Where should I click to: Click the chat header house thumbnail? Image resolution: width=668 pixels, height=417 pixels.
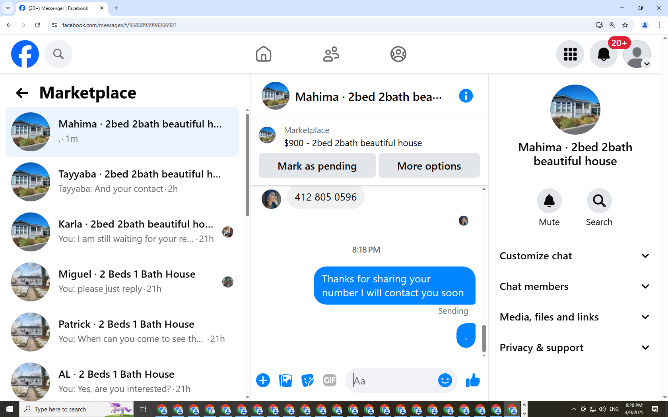tap(276, 96)
